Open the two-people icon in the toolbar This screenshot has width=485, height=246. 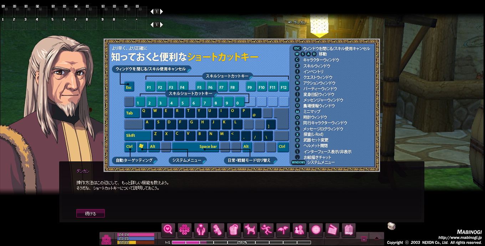pos(300,230)
